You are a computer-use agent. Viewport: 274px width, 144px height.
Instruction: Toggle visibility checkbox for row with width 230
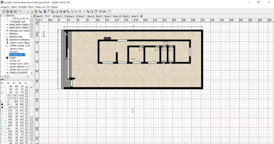[x=27, y=110]
